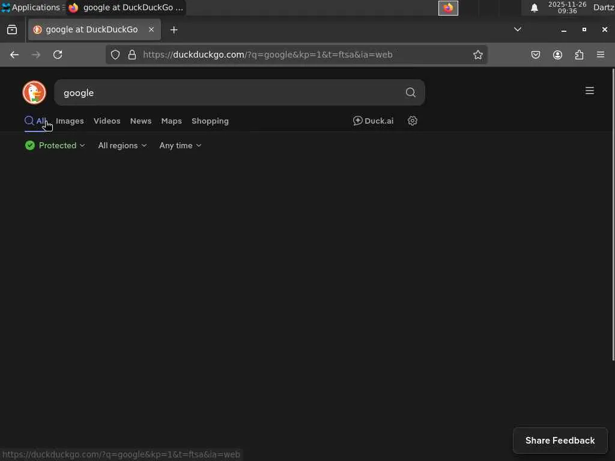Image resolution: width=615 pixels, height=461 pixels.
Task: Open Firefox account icon
Action: [557, 55]
